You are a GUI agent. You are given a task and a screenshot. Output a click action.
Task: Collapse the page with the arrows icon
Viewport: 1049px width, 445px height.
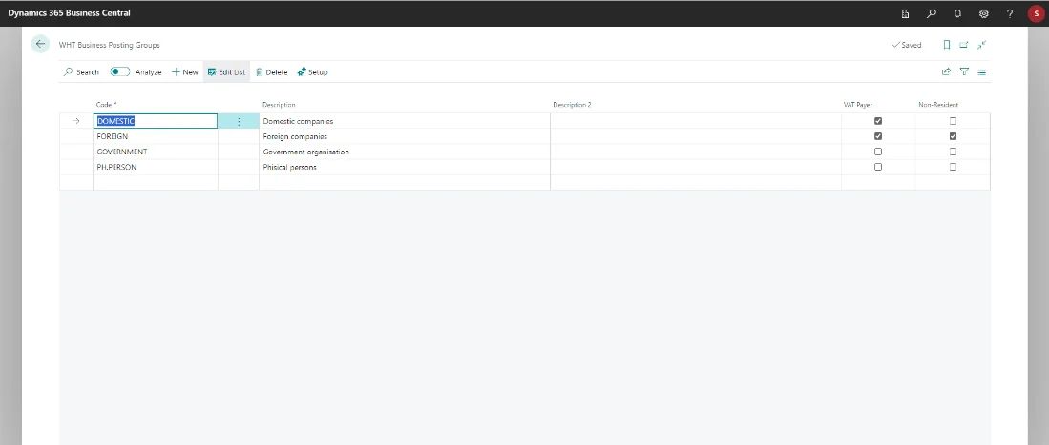981,45
